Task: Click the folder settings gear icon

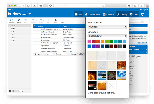Action: point(10,91)
